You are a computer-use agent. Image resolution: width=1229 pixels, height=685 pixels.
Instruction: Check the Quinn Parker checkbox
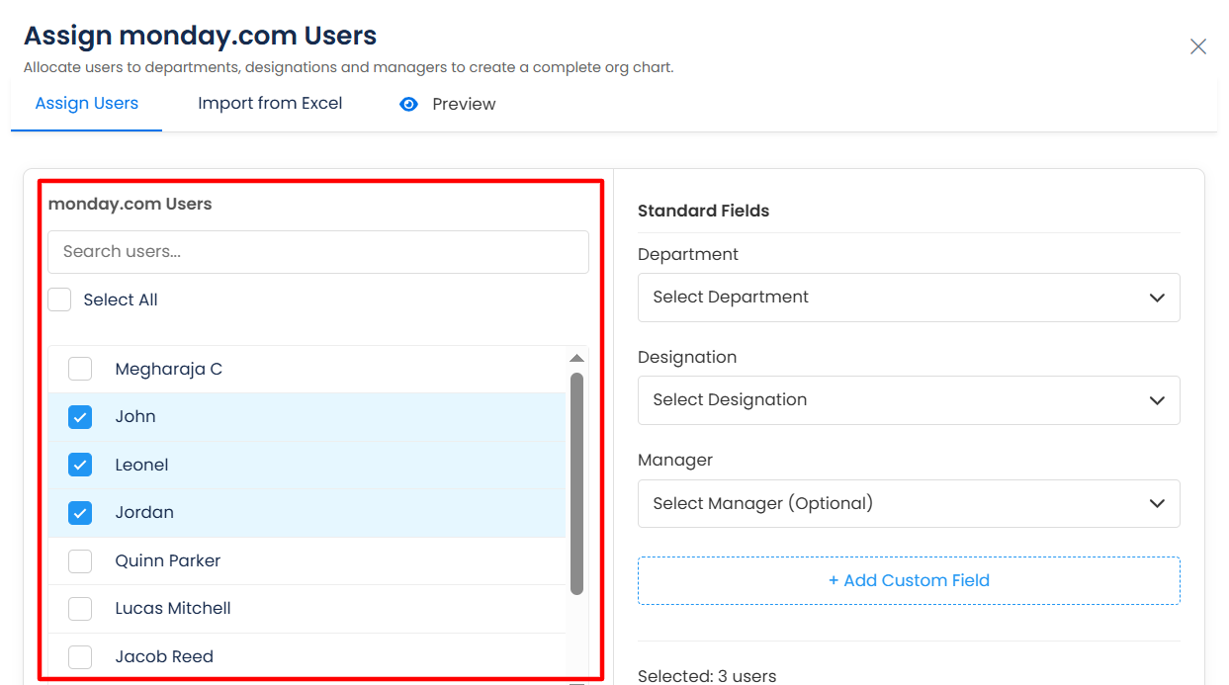(x=80, y=560)
